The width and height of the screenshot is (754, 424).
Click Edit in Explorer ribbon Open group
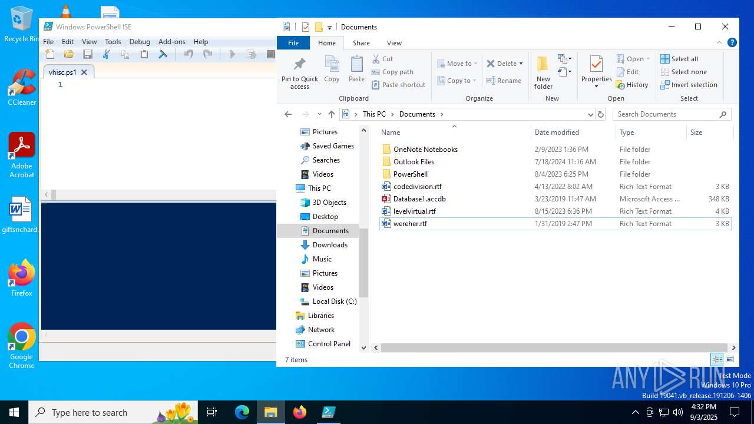point(627,72)
